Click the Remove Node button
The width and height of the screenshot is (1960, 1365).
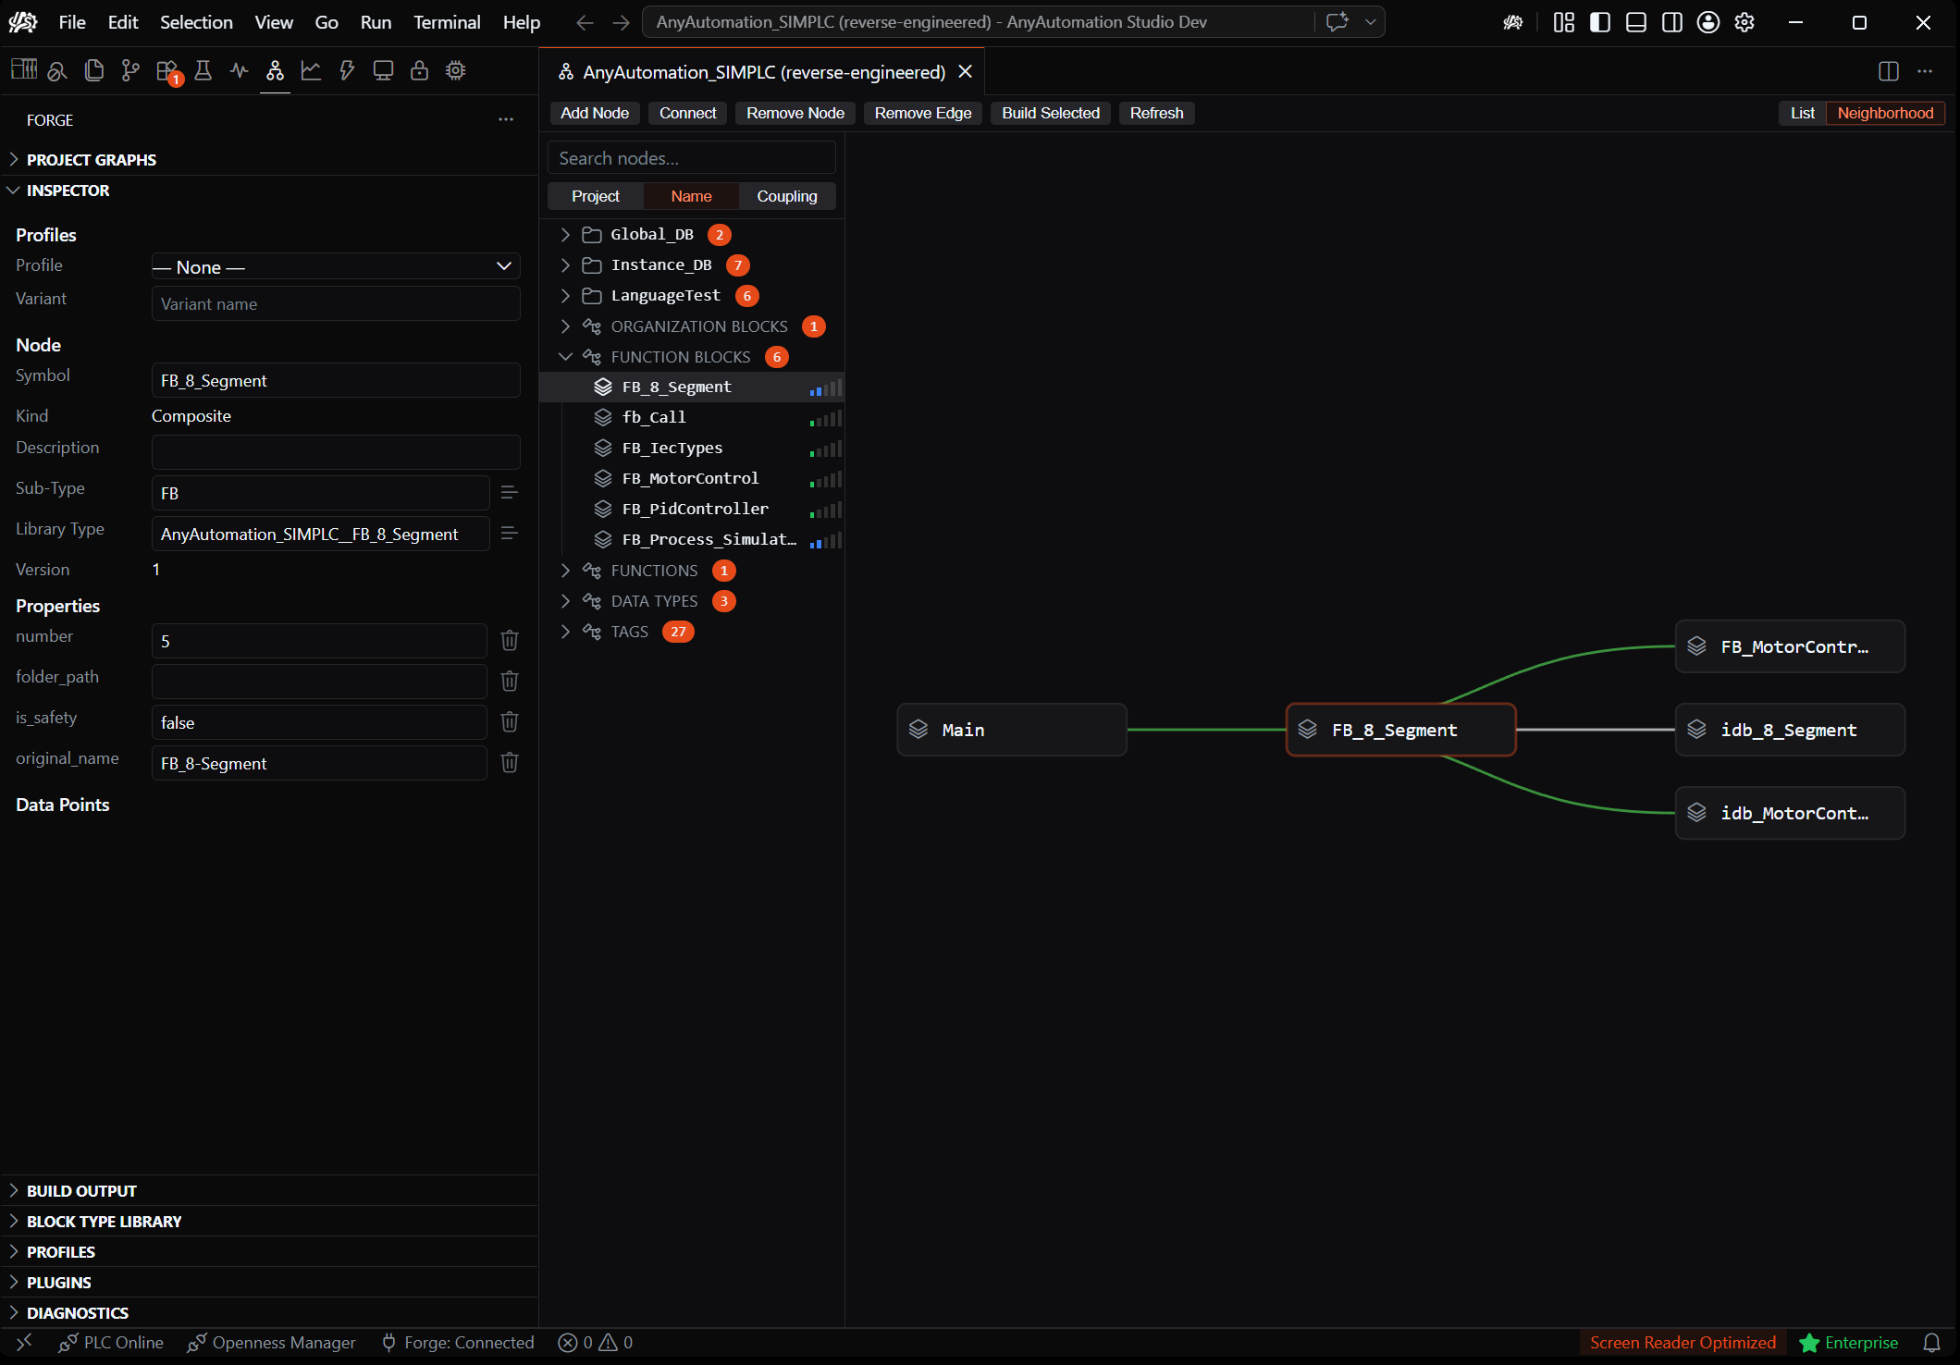pos(795,113)
